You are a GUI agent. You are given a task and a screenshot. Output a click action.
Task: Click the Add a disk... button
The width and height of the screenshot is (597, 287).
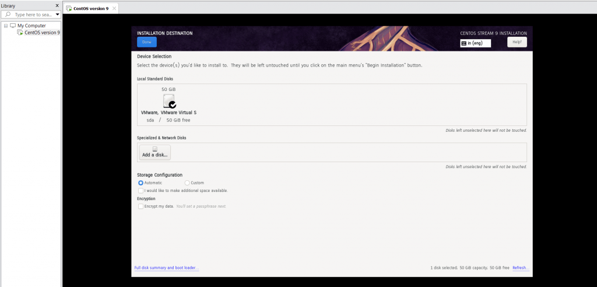click(x=154, y=152)
